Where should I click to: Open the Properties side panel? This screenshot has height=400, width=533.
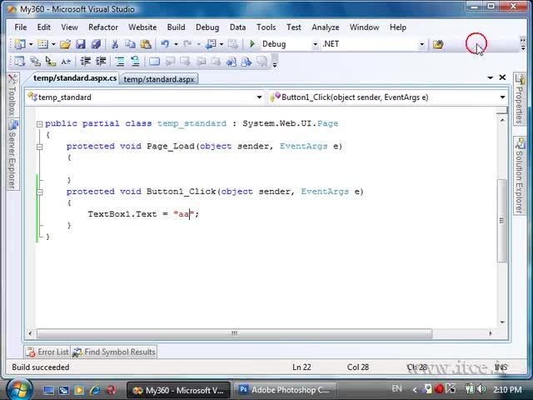point(519,99)
